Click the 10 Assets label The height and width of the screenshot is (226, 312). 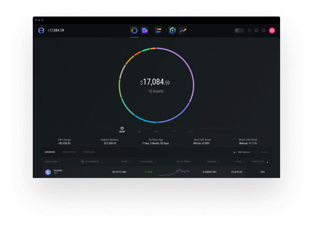pyautogui.click(x=156, y=91)
